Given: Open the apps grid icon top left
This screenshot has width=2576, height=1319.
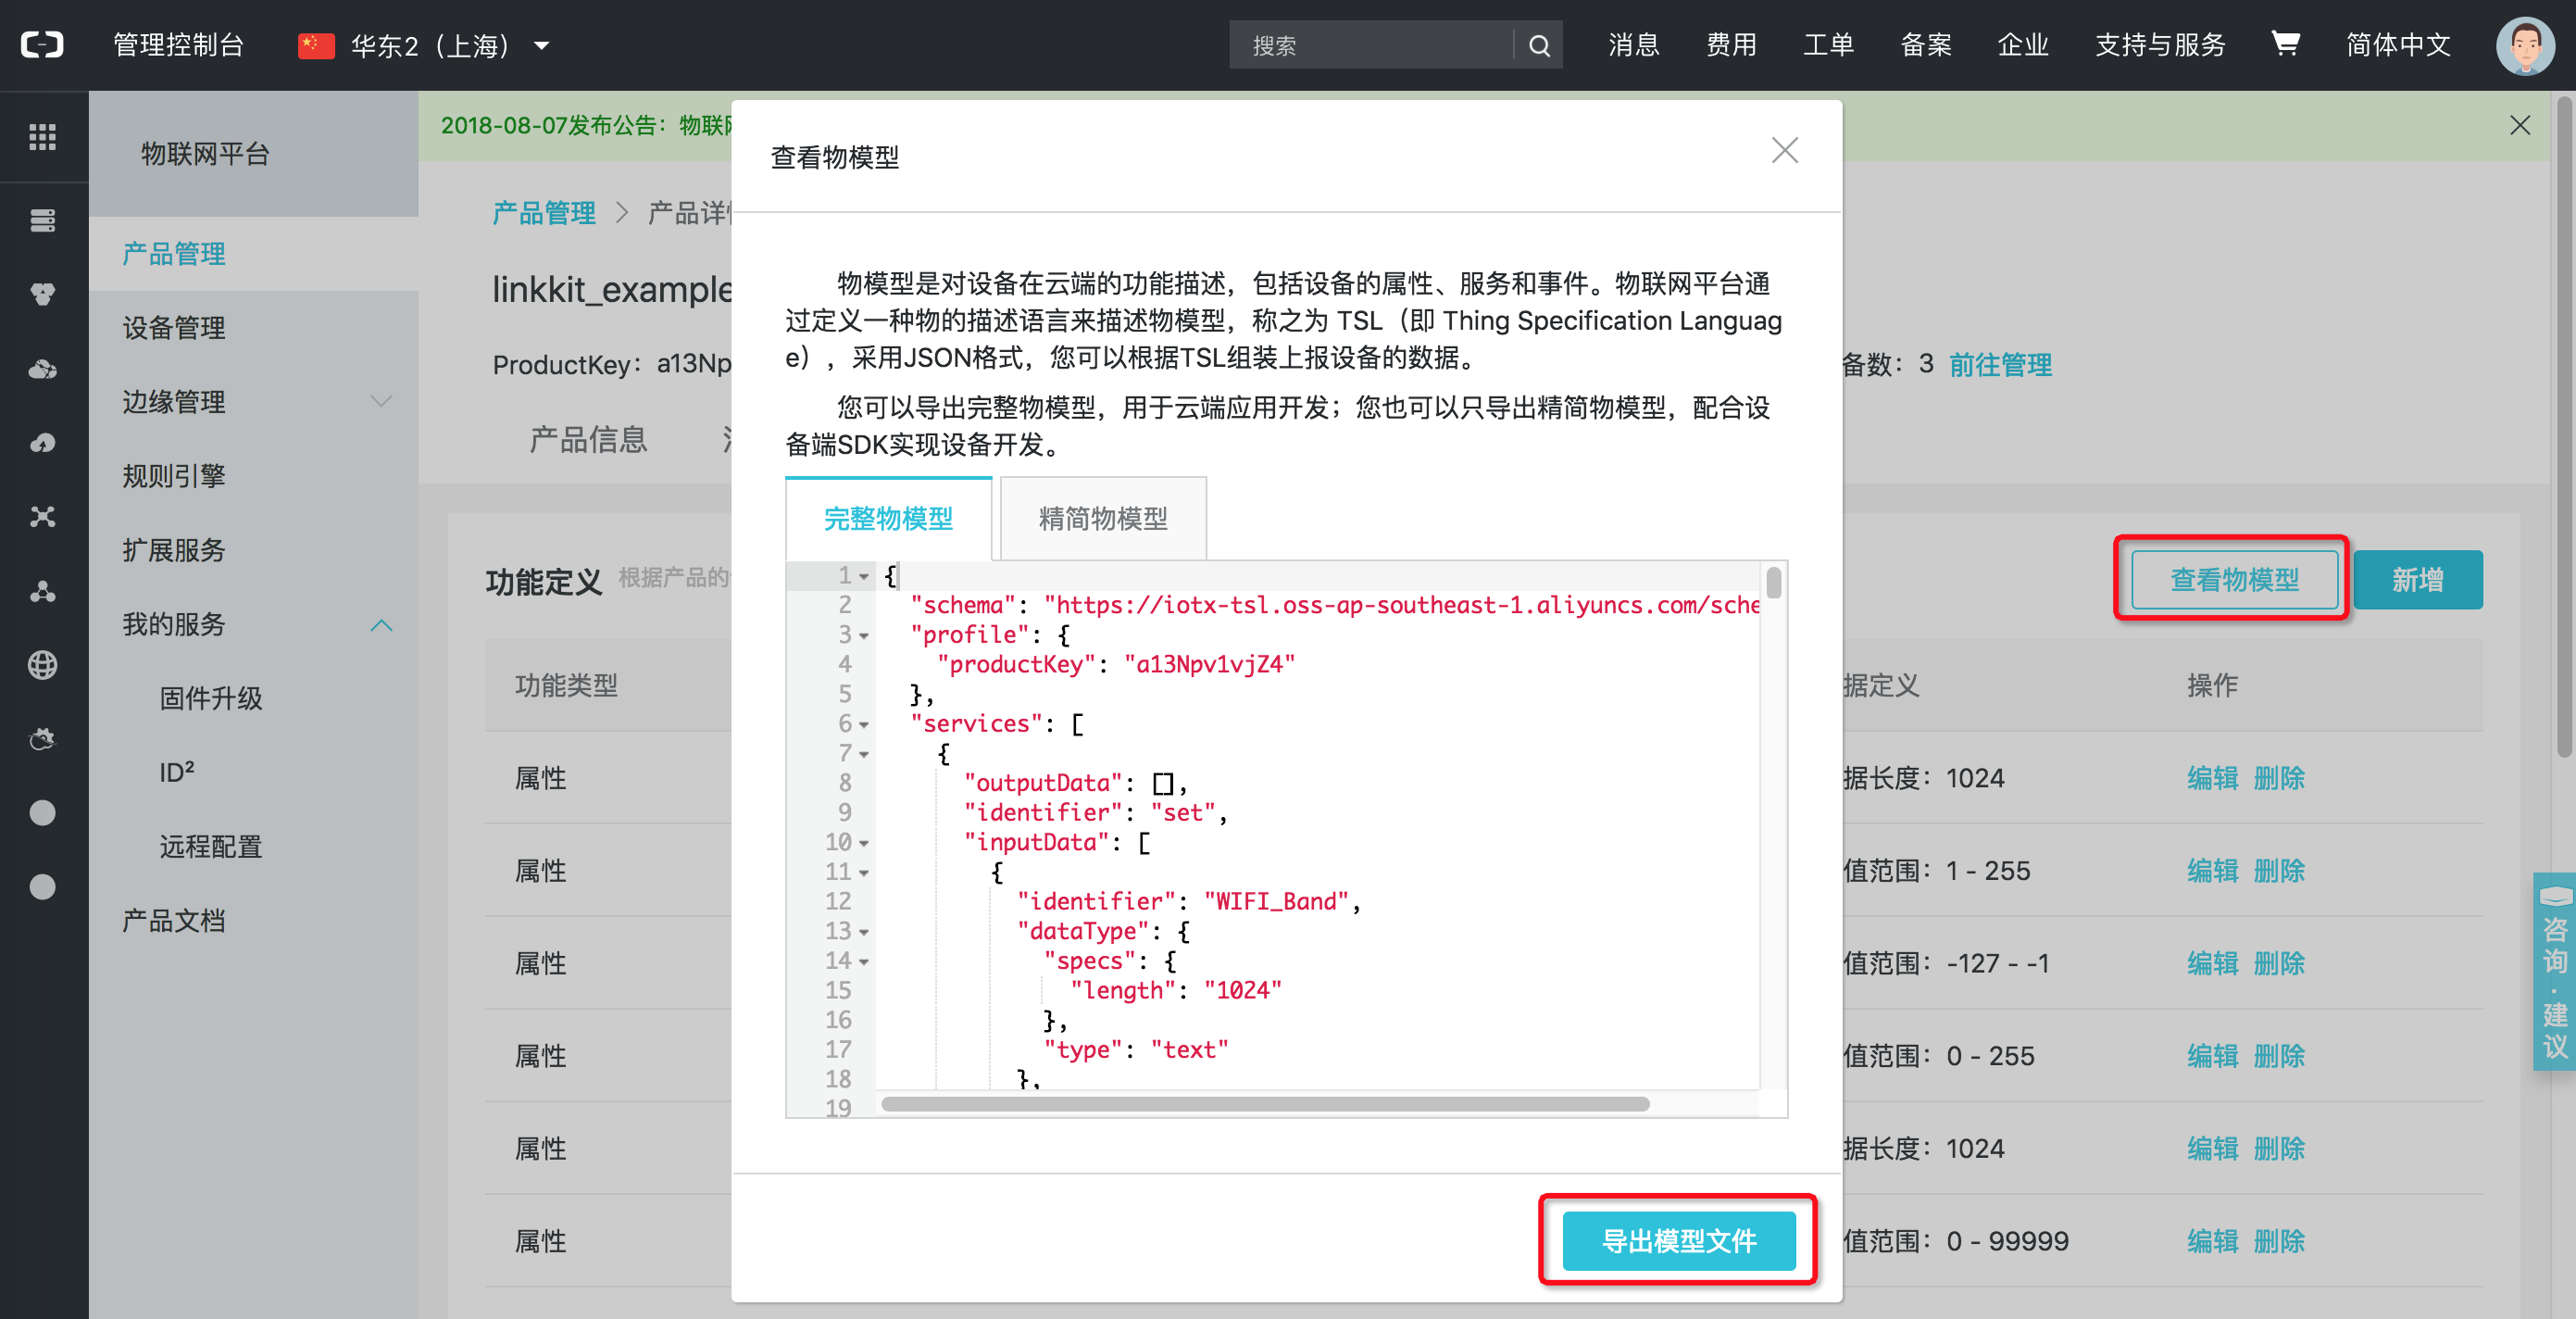Looking at the screenshot, I should [x=44, y=137].
